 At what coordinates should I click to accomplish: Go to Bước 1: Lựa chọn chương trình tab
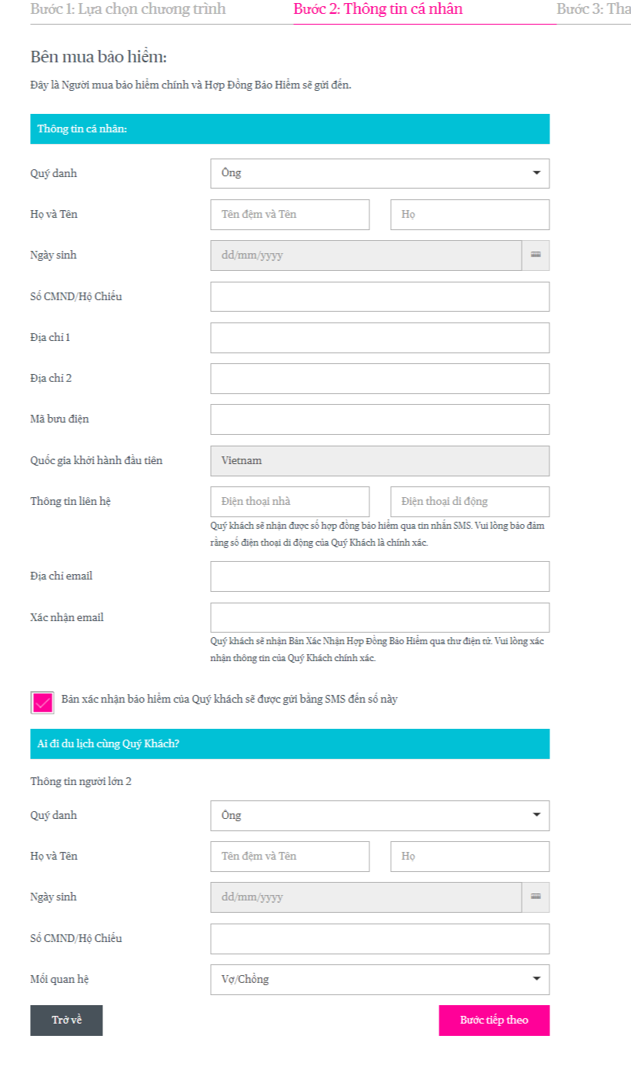tap(129, 10)
